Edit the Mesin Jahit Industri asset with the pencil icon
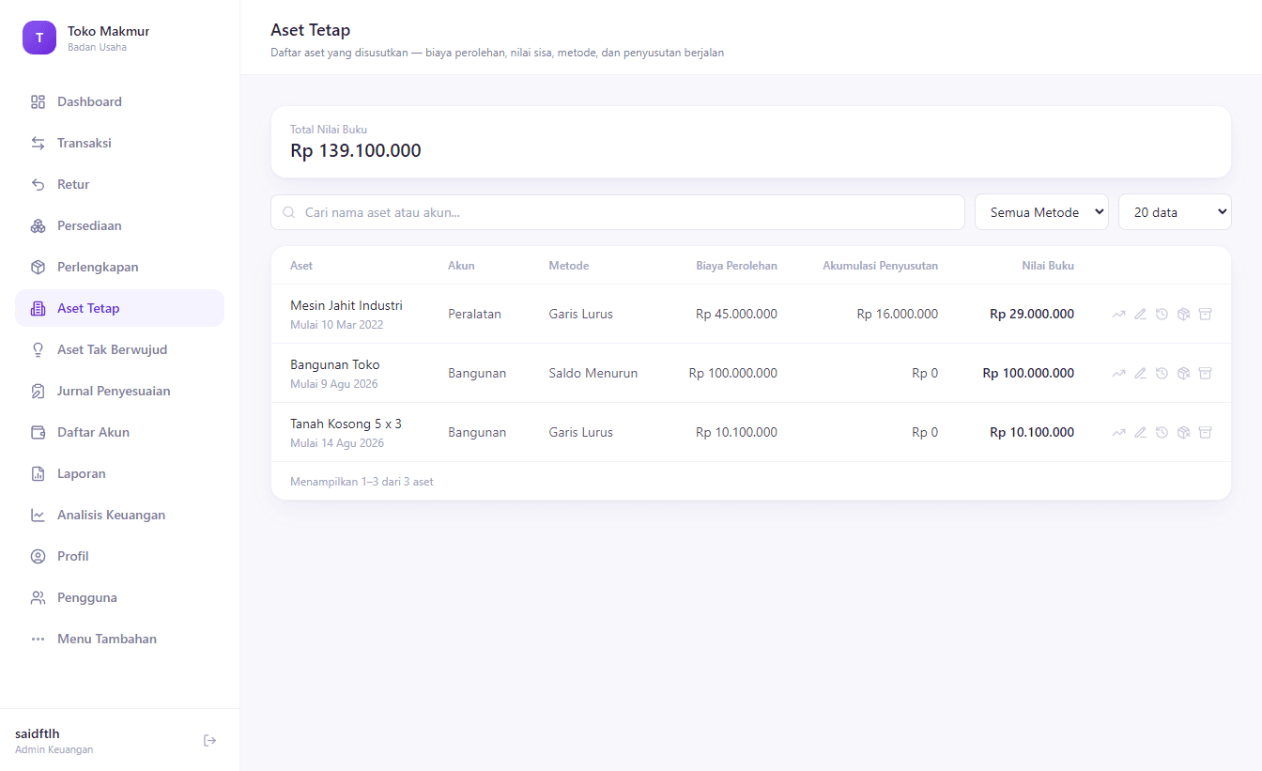The height and width of the screenshot is (771, 1262). (x=1140, y=315)
